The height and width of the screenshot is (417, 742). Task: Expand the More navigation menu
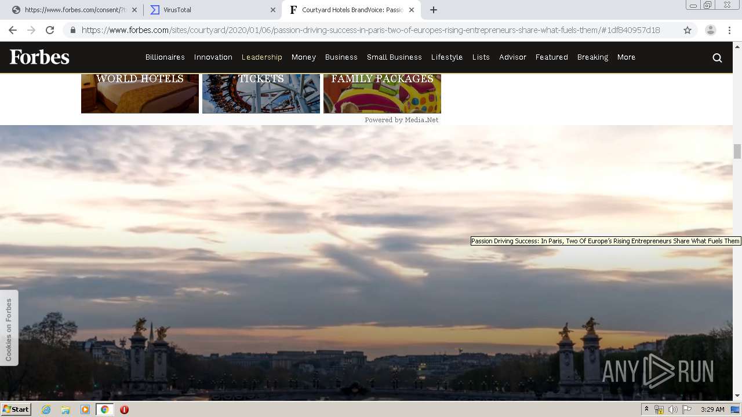627,57
